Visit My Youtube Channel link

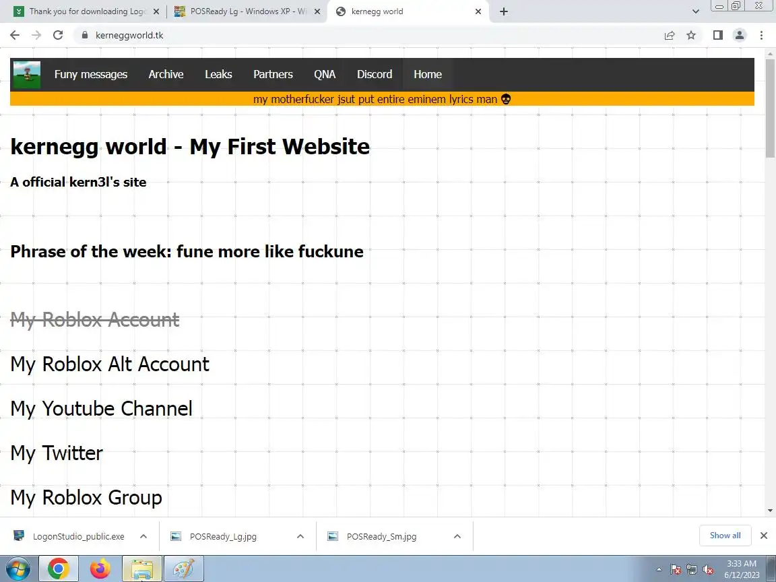(x=102, y=409)
